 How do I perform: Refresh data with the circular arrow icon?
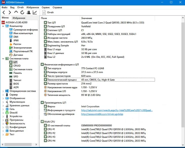coord(22,12)
